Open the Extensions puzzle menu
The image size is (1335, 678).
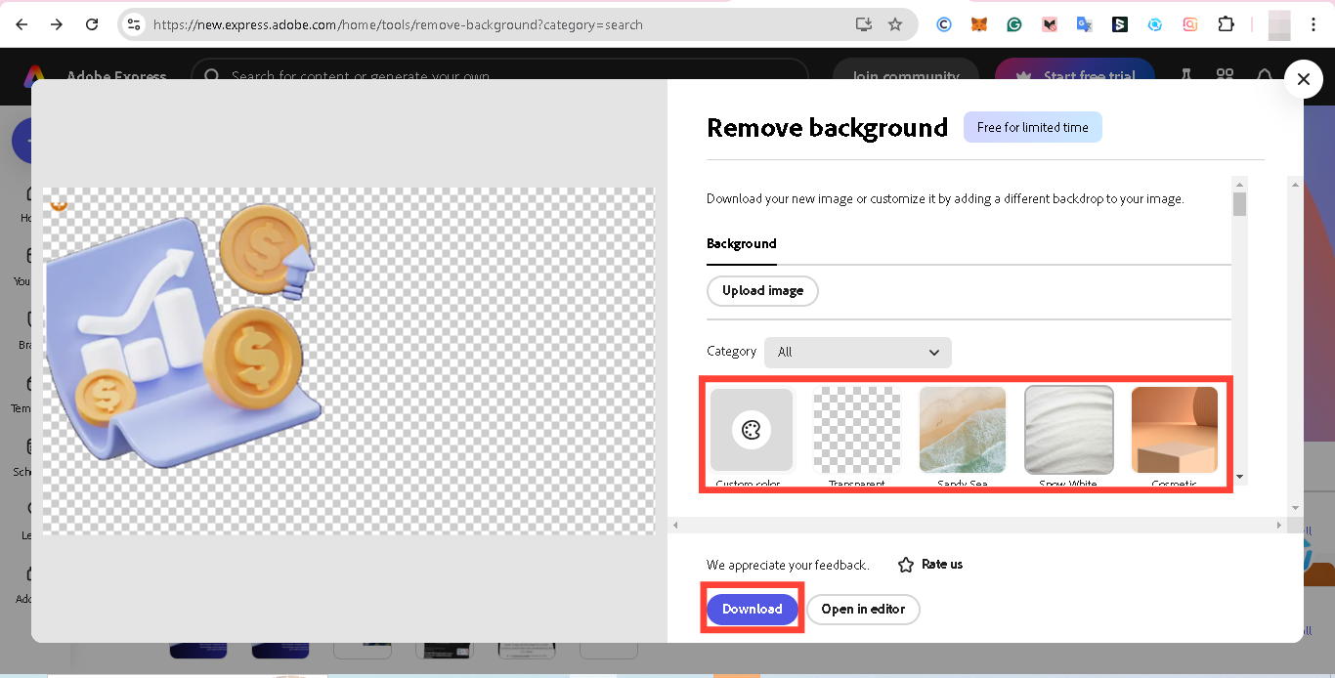click(1226, 24)
